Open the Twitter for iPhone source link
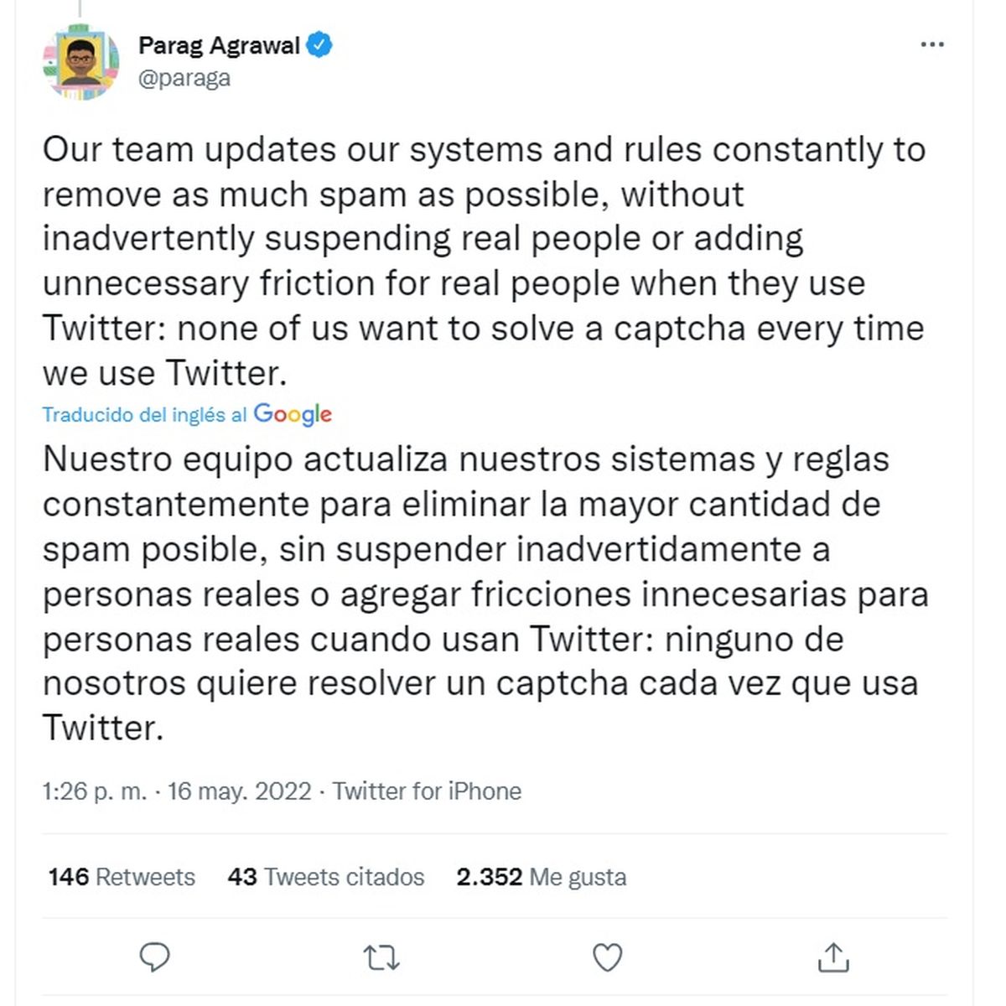This screenshot has height=1006, width=1006. (427, 791)
